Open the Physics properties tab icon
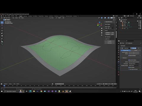The height and width of the screenshot is (106, 142). coord(119,66)
